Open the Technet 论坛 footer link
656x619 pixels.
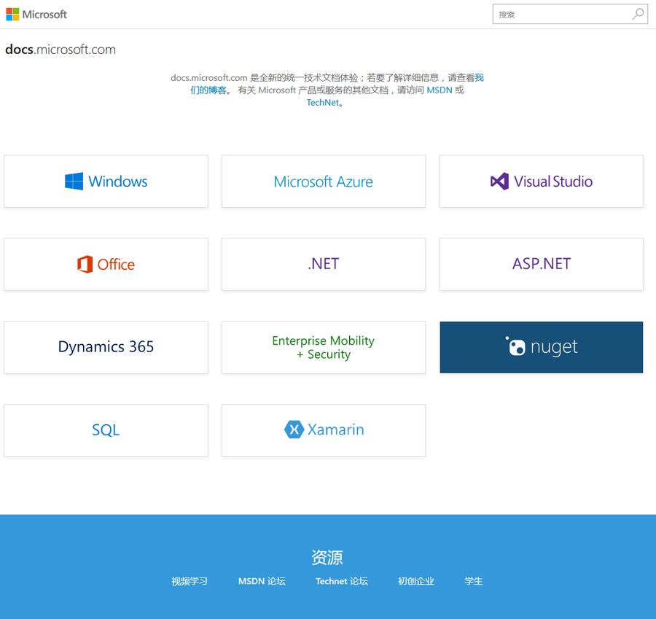pos(342,581)
